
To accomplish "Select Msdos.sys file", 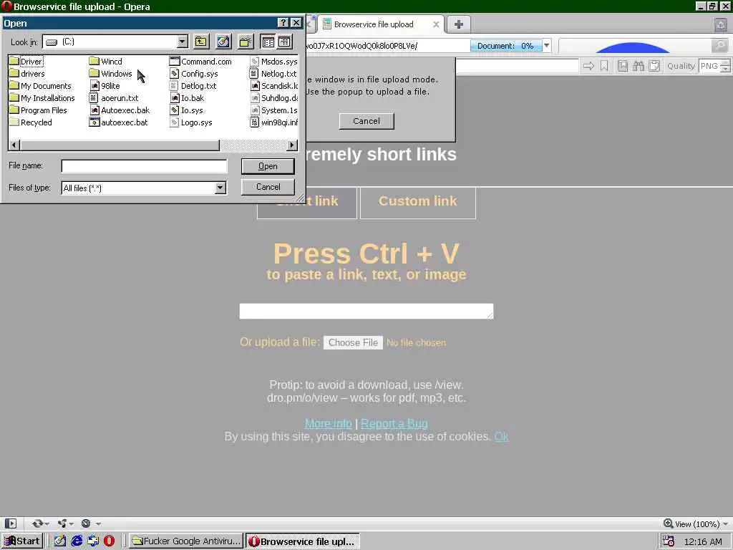I will pos(274,62).
